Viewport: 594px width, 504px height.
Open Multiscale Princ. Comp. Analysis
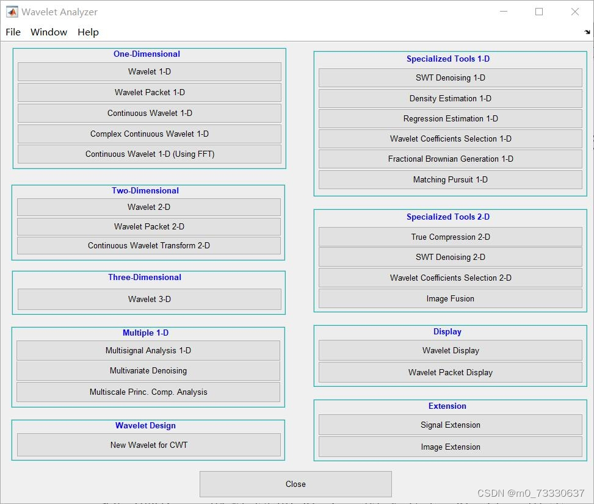pos(148,392)
